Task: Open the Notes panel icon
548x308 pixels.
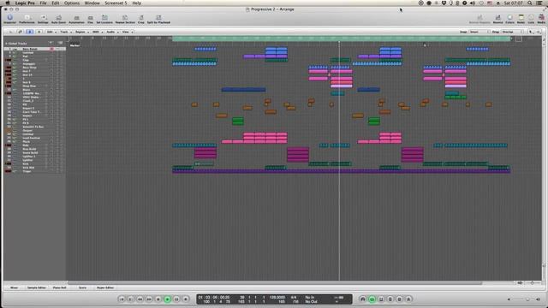Action: coord(521,19)
